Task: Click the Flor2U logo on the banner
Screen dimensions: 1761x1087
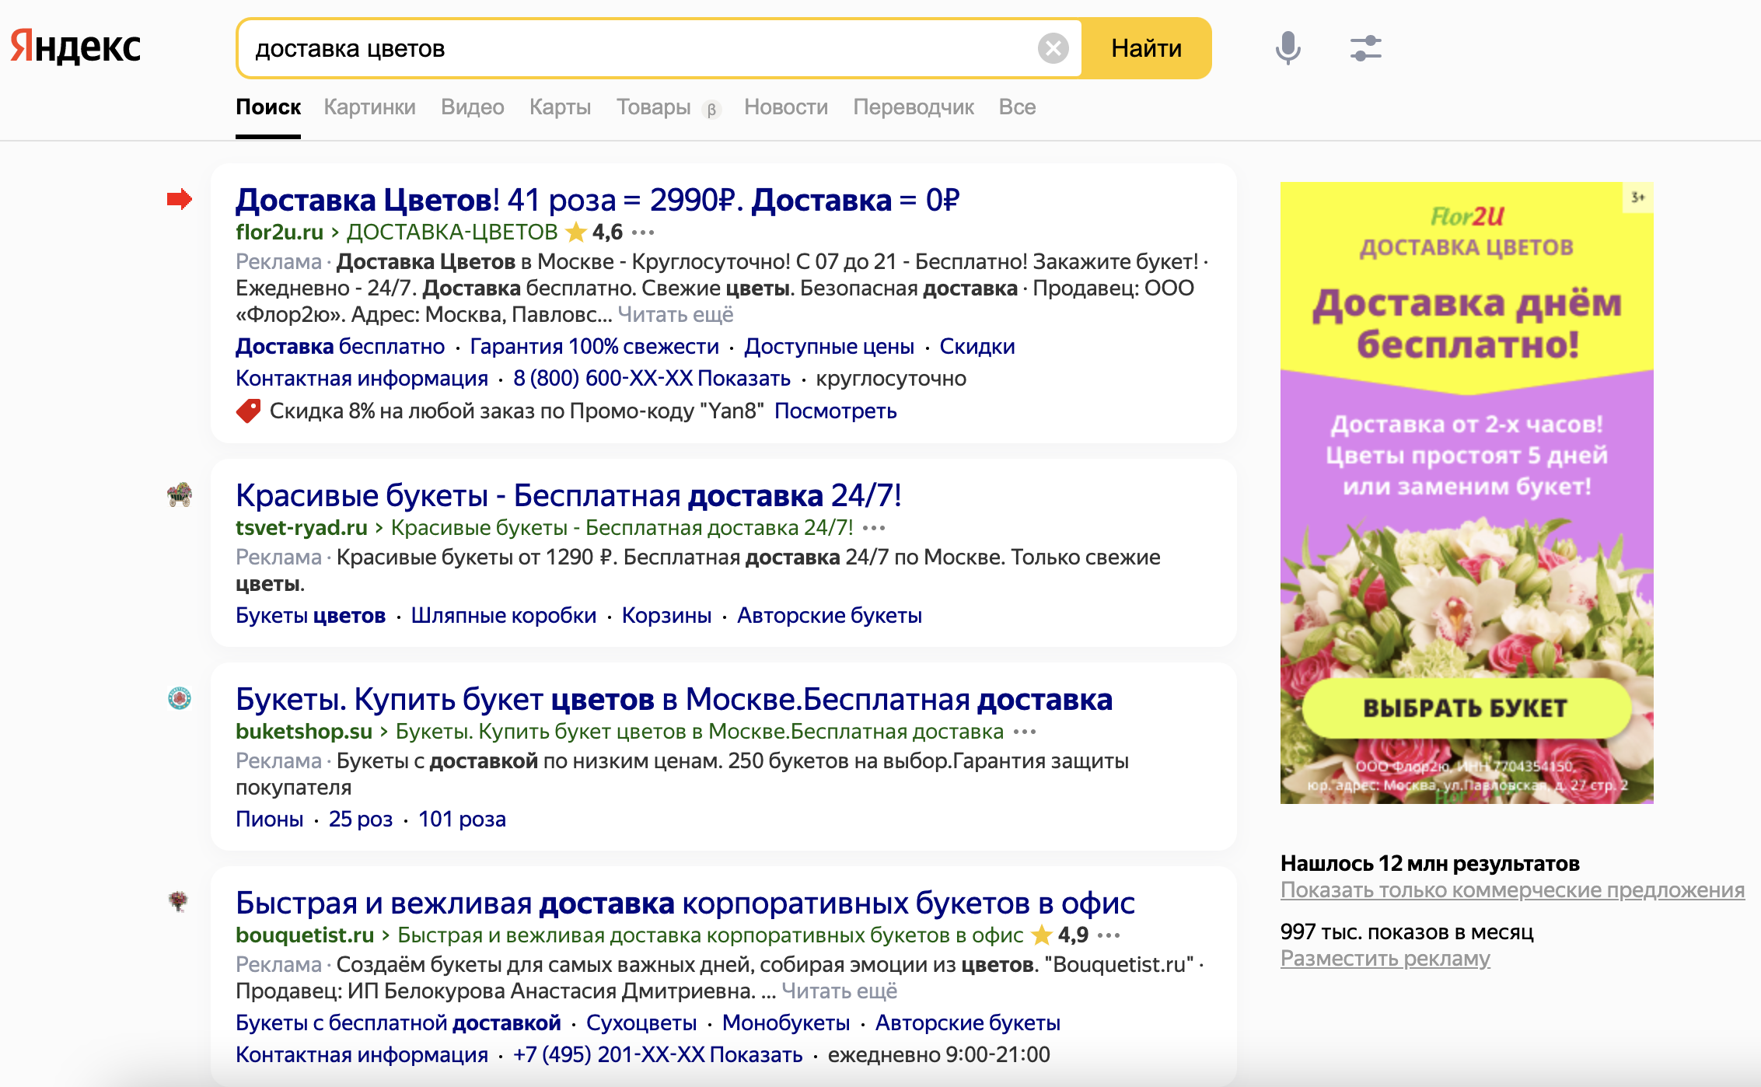Action: [x=1466, y=216]
